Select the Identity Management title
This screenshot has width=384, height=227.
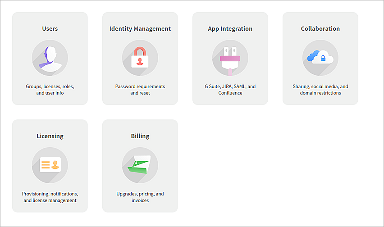[x=140, y=29]
